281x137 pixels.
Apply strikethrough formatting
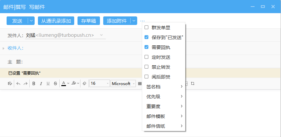tap(55, 83)
